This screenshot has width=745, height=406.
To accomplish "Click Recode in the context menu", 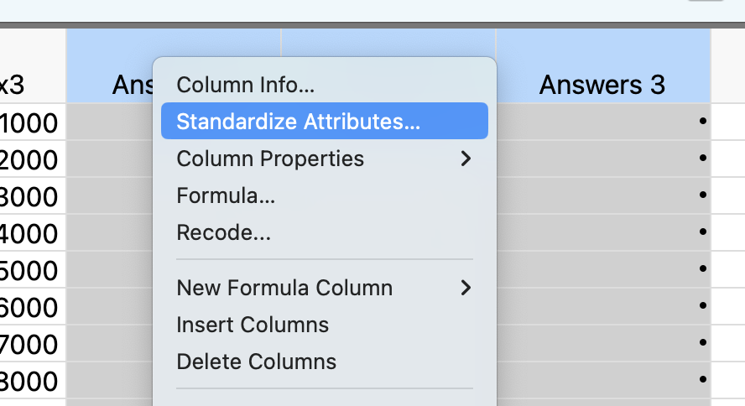I will pyautogui.click(x=223, y=232).
